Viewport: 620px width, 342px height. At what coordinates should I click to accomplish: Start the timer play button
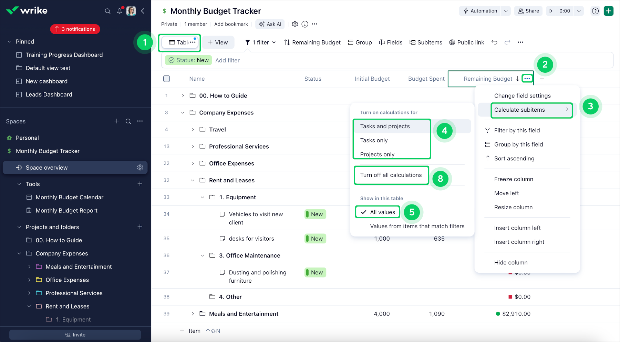click(x=551, y=11)
